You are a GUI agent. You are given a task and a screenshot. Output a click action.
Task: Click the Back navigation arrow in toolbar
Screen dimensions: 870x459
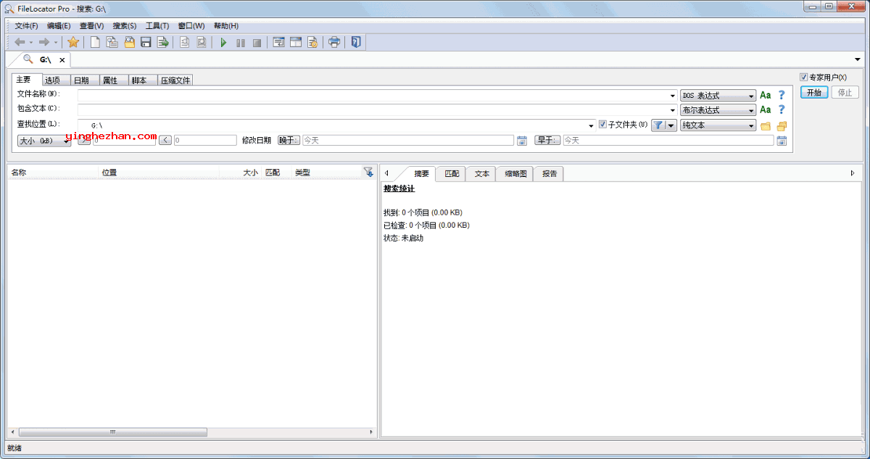pos(20,43)
